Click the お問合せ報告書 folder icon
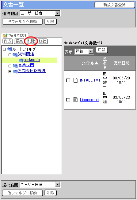The height and width of the screenshot is (200, 137). coord(15,71)
